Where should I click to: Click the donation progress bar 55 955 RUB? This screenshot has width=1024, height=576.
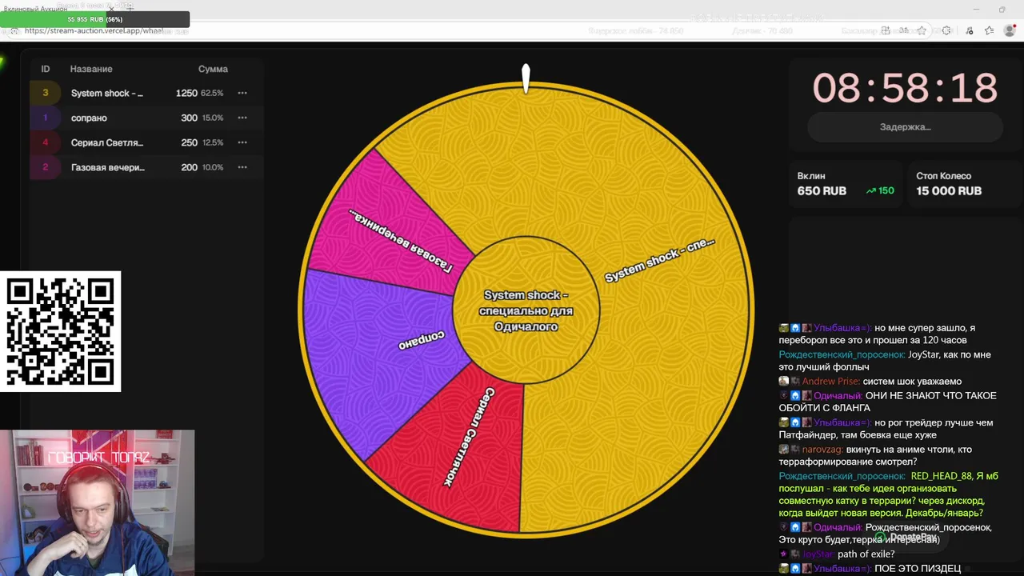95,19
